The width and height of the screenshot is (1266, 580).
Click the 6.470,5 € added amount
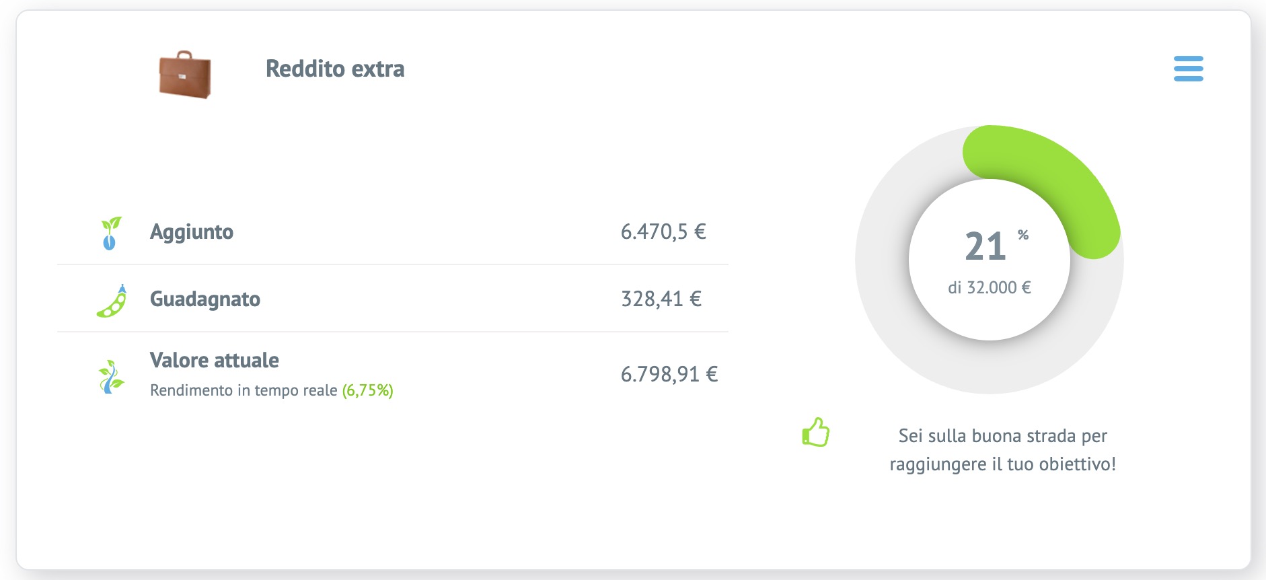pos(663,232)
